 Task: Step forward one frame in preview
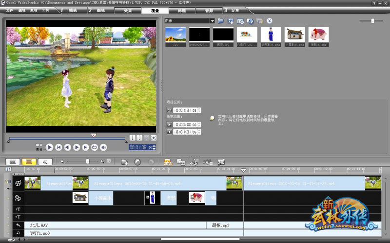pyautogui.click(x=77, y=147)
